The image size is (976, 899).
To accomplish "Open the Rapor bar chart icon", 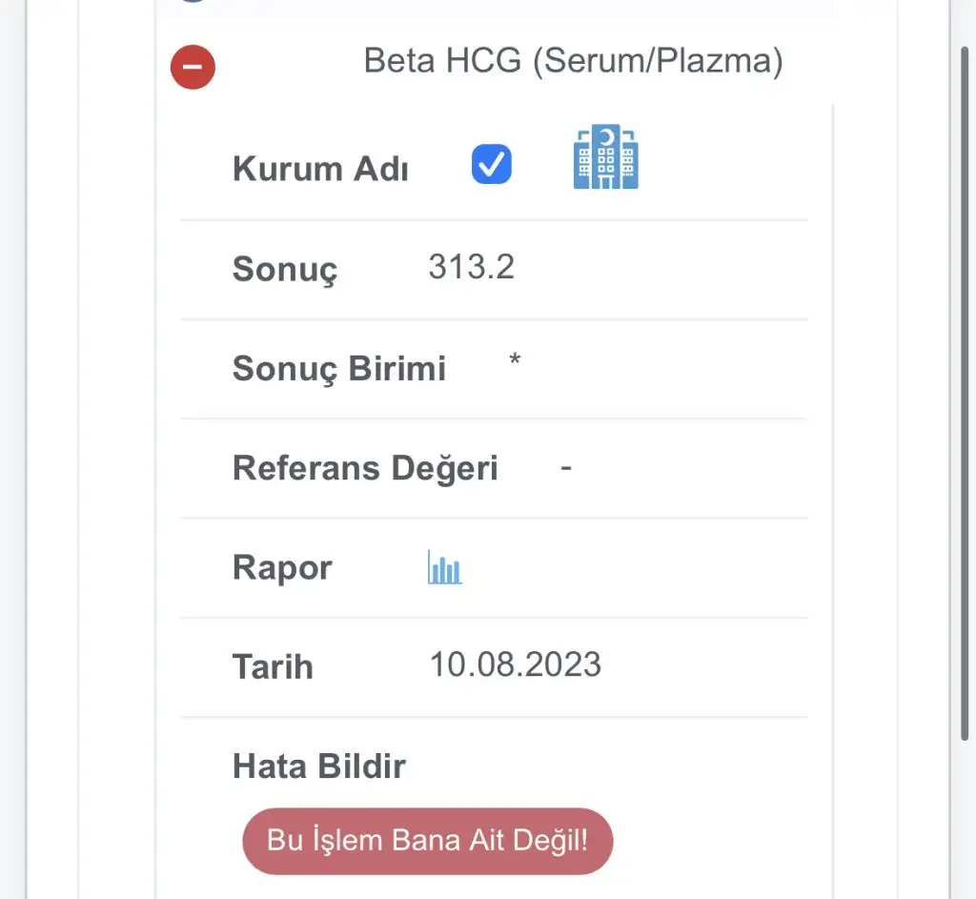I will pos(444,567).
